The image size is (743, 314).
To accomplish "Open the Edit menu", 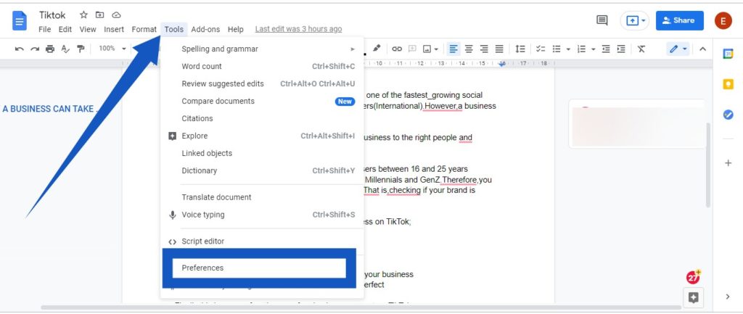I will point(65,29).
